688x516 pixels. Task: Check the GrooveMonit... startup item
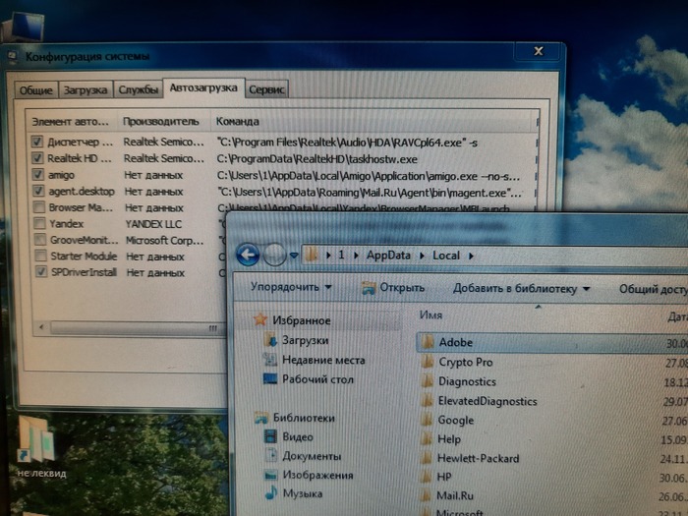pyautogui.click(x=40, y=240)
